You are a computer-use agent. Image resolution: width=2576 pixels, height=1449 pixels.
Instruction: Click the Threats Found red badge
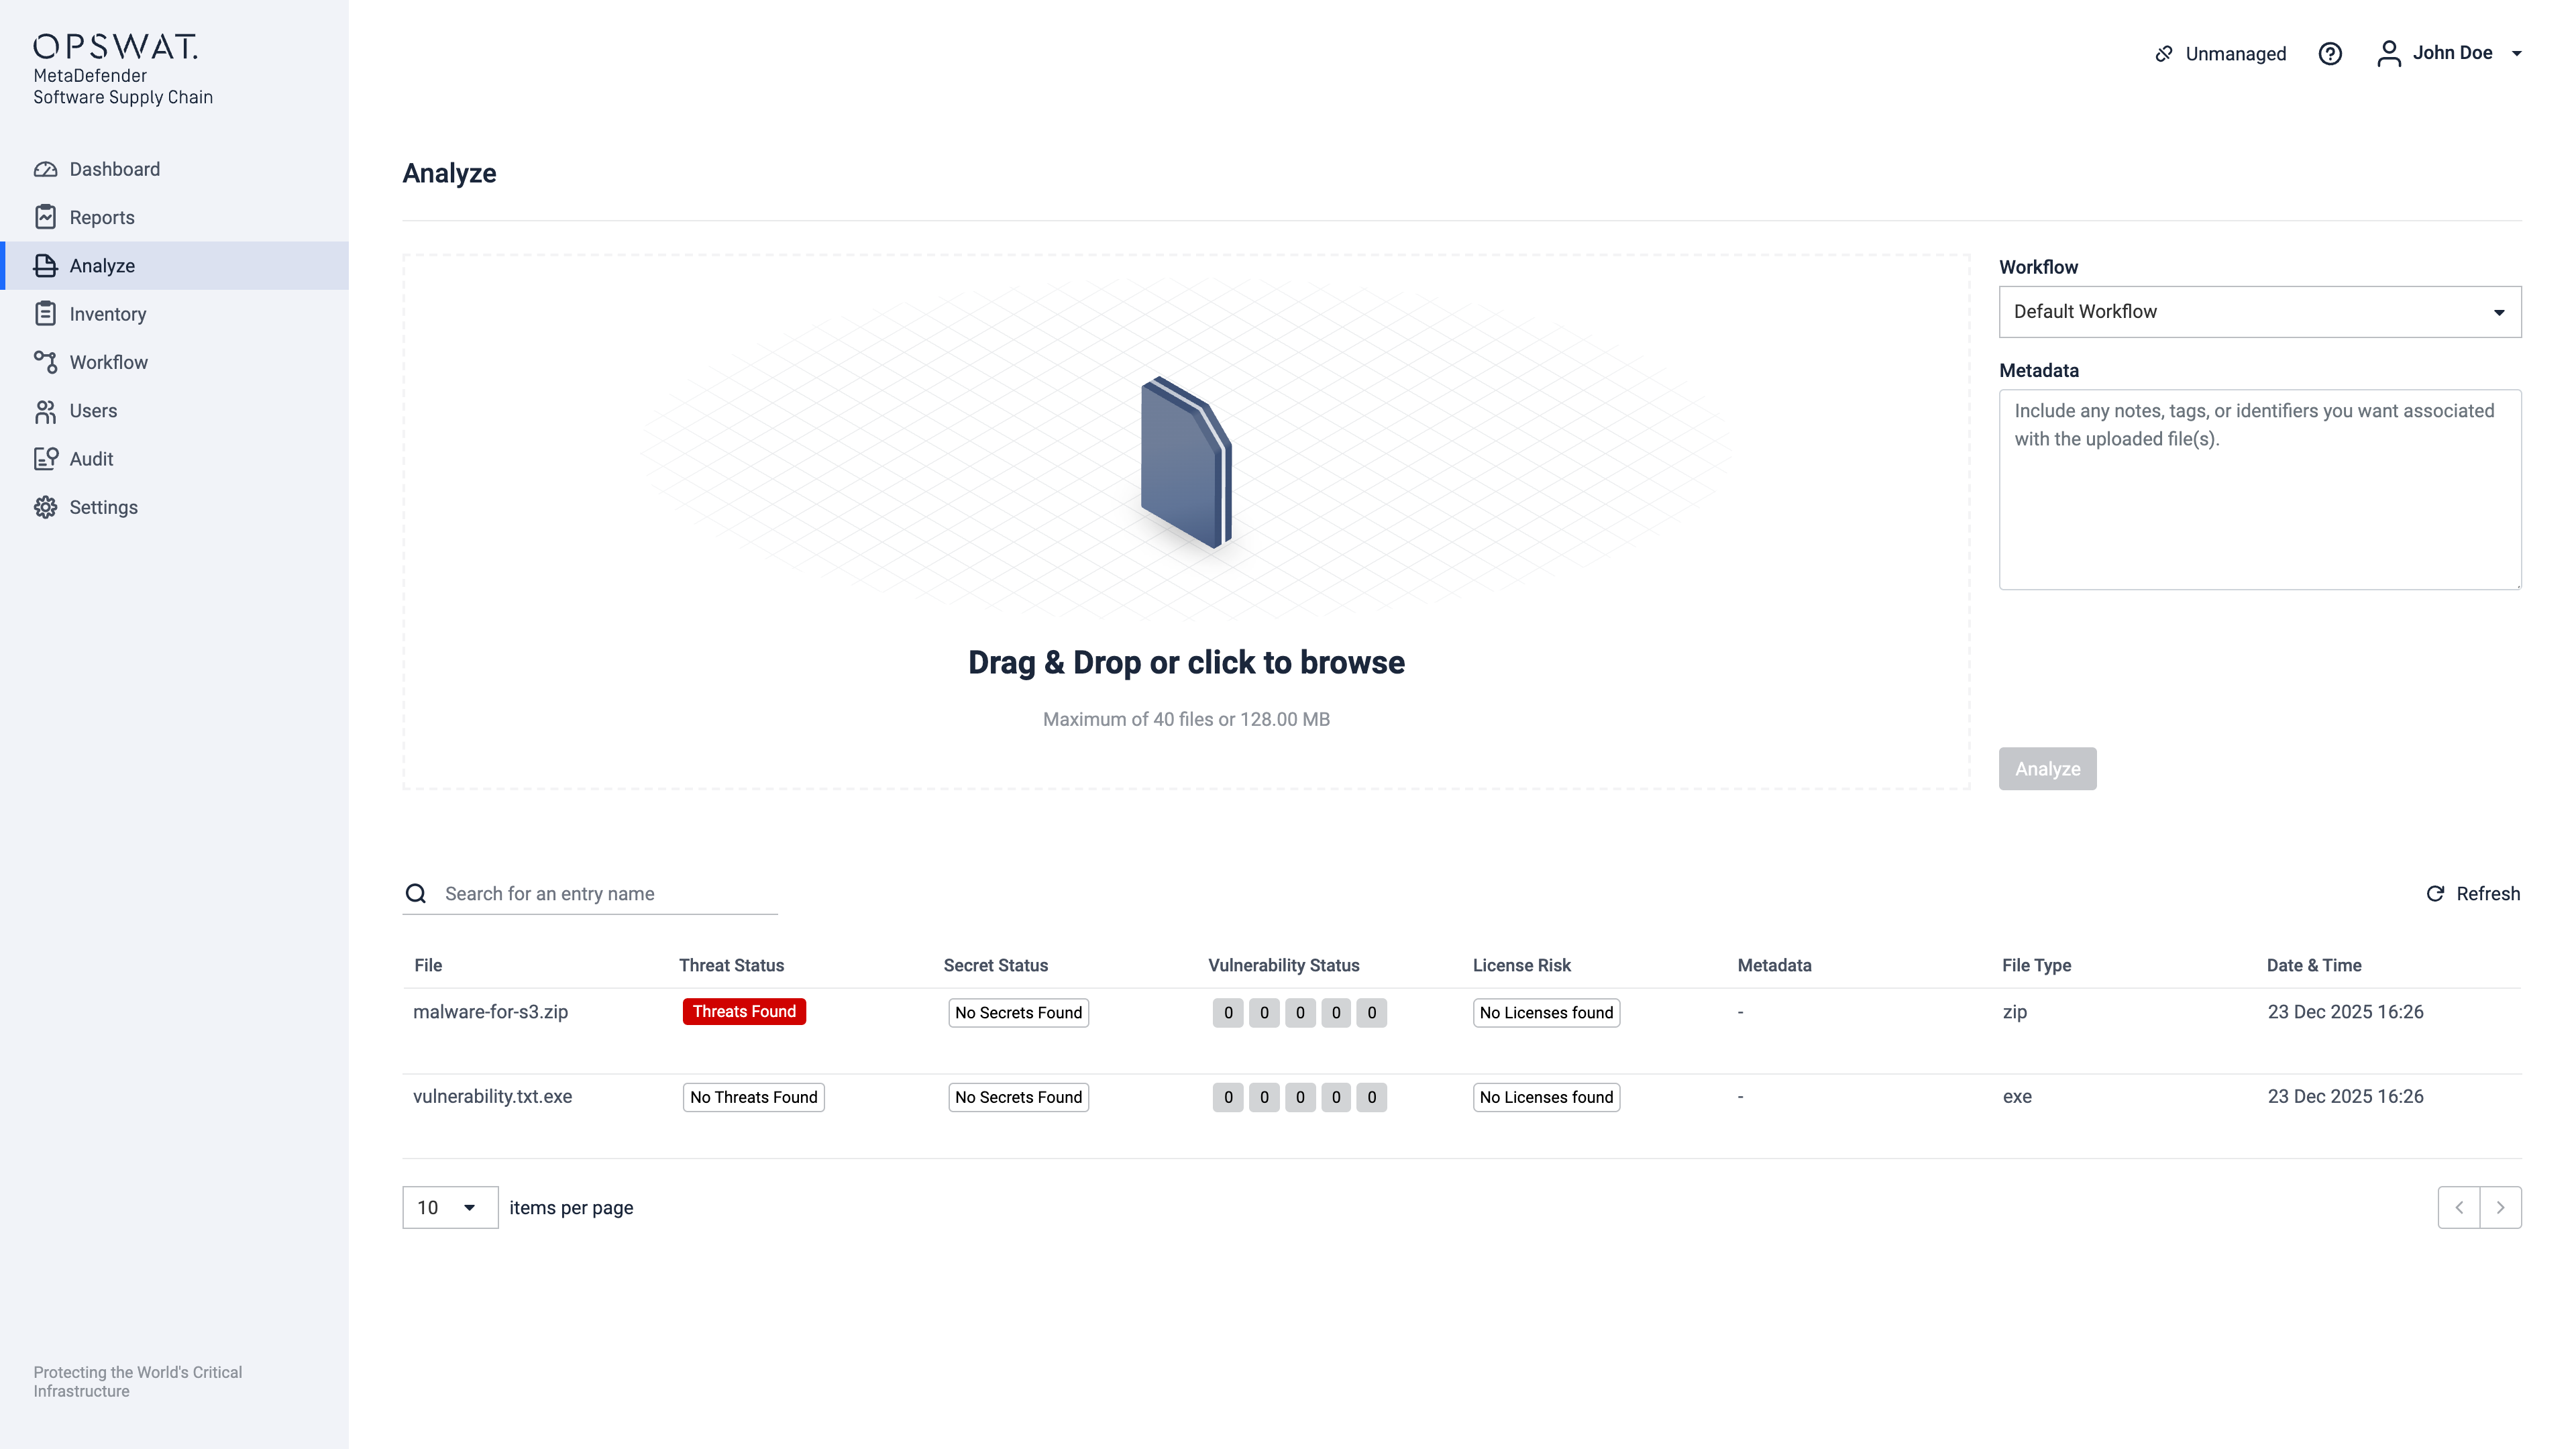tap(744, 1012)
